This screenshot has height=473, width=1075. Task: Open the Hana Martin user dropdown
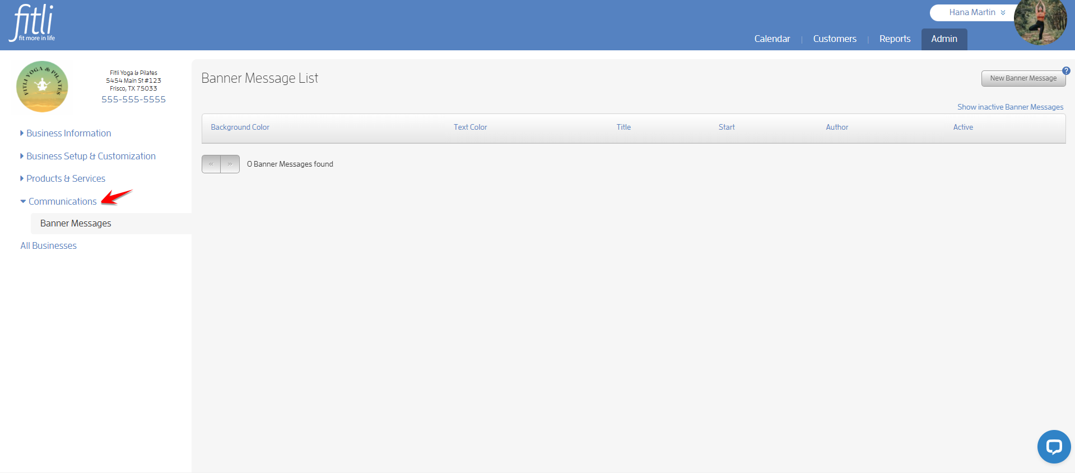(976, 12)
